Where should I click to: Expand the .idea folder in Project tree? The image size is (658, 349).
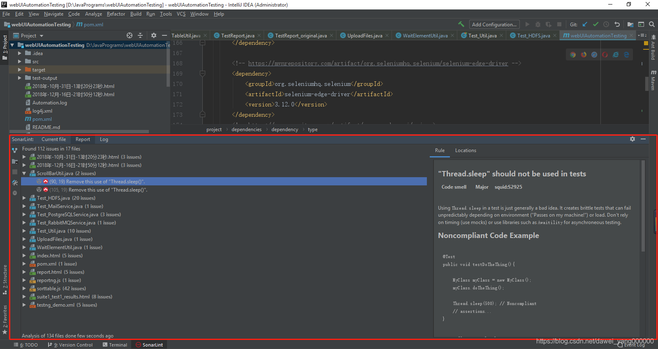point(19,53)
